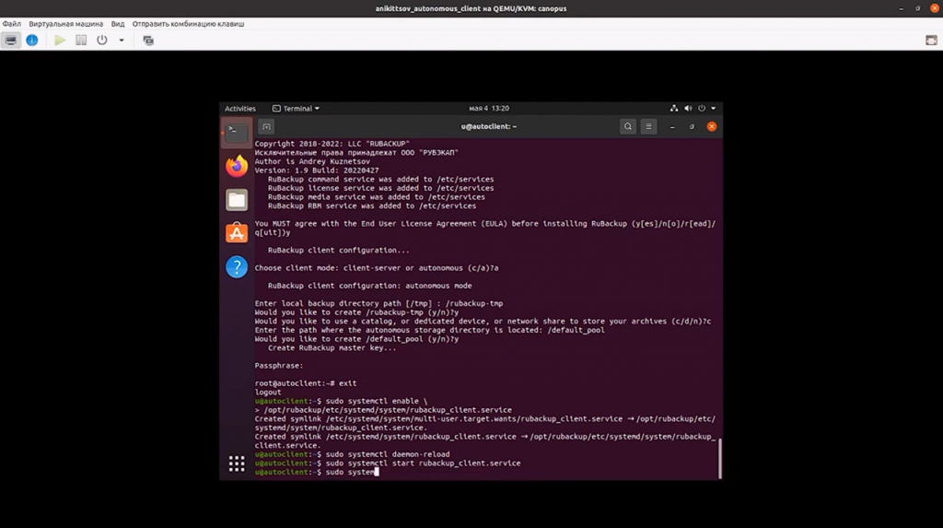943x528 pixels.
Task: Click 'root@autoclient:~# exit' line
Action: coord(306,383)
